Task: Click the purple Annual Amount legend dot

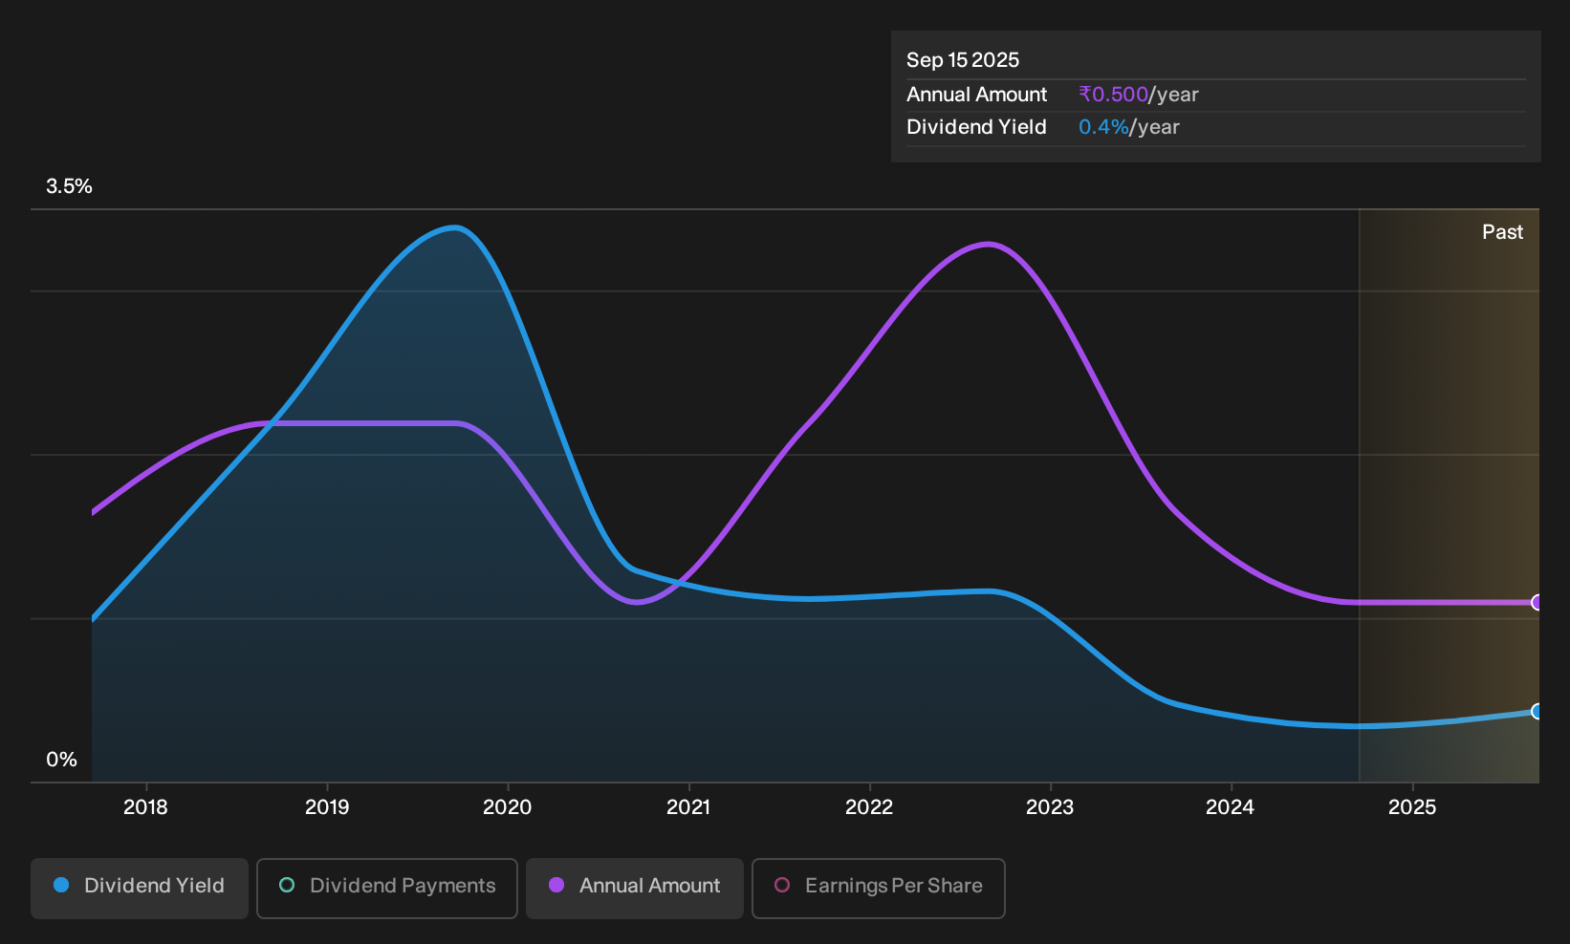Action: [x=556, y=885]
